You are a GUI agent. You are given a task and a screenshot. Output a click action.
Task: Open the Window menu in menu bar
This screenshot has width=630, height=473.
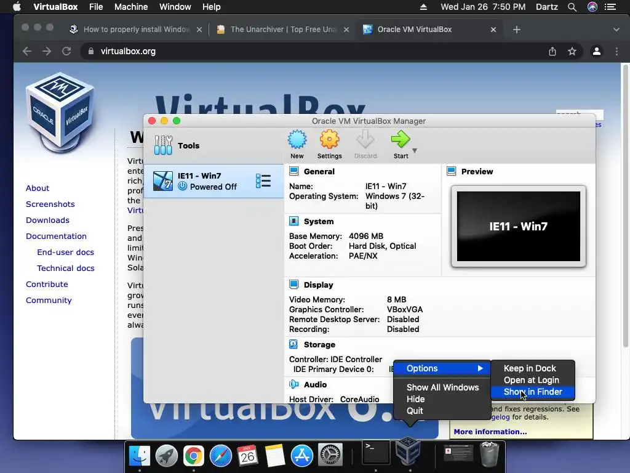pyautogui.click(x=175, y=7)
